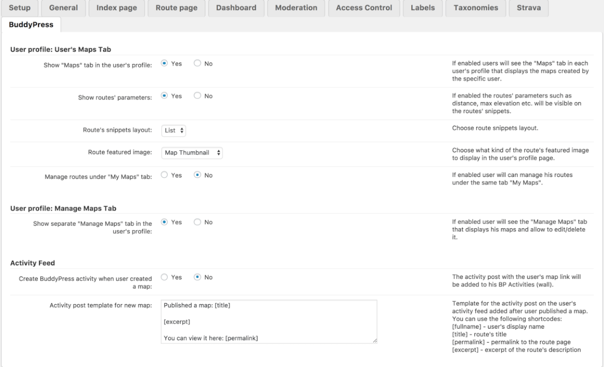The height and width of the screenshot is (367, 604).
Task: Select the active BuddyPress tab
Action: click(x=31, y=25)
